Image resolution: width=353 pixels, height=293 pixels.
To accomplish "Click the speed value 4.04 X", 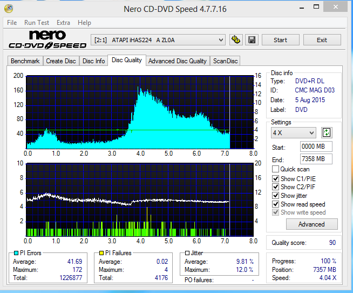I will click(328, 278).
